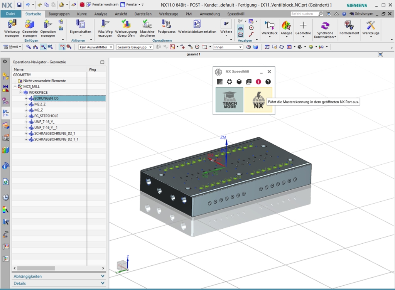Click Name column header
395x290 pixels.
pyautogui.click(x=49, y=69)
